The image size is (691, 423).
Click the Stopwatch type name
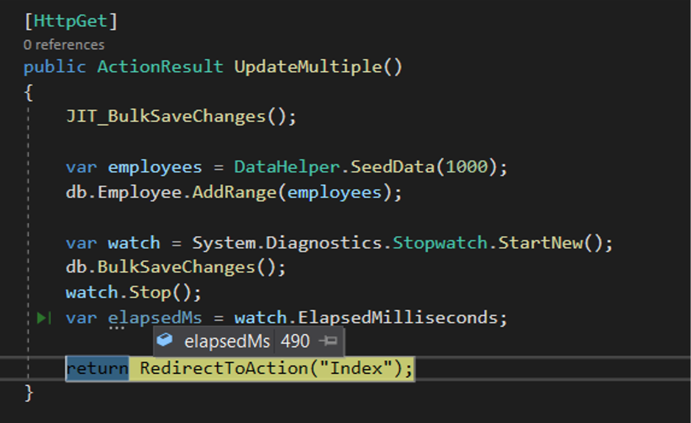(440, 243)
